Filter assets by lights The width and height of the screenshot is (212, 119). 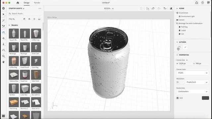click(x=34, y=19)
